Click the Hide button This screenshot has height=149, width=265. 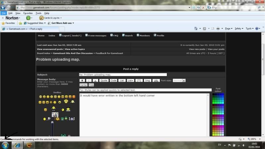point(91,85)
